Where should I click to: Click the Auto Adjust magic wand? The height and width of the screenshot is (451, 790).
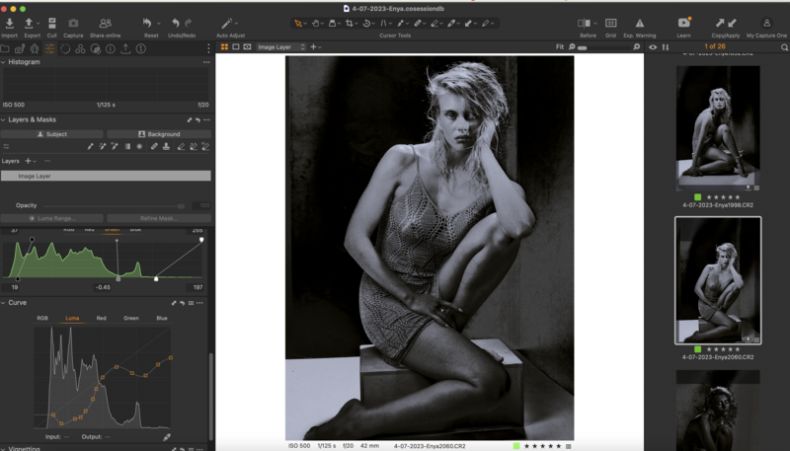(227, 23)
